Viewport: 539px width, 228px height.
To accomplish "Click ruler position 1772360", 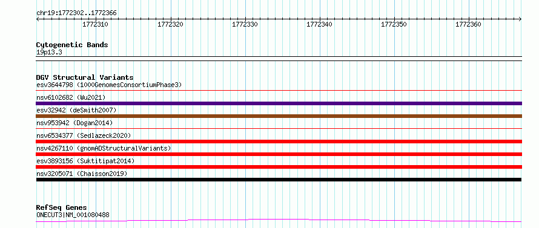I will click(468, 24).
